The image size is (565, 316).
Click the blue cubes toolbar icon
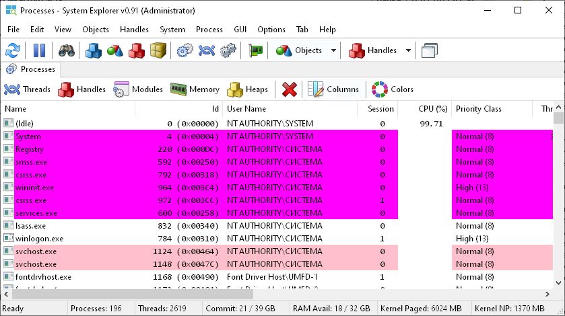click(94, 50)
